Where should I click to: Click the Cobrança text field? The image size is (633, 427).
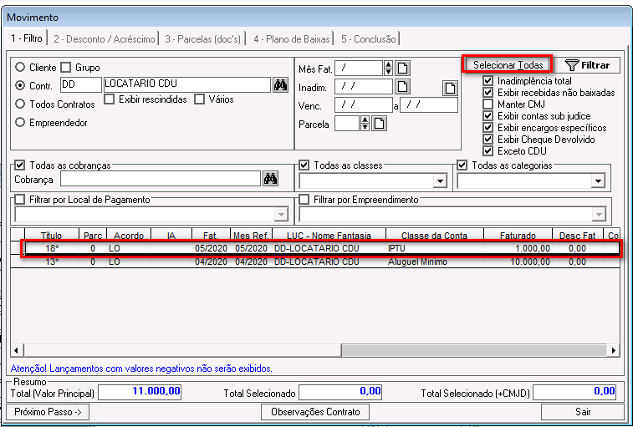click(x=161, y=179)
